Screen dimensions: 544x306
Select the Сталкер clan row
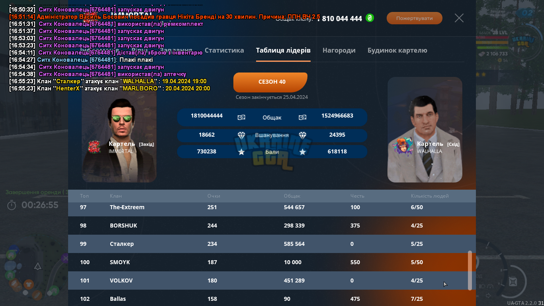click(x=272, y=244)
